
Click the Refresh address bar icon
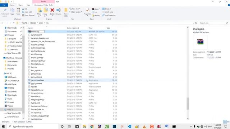click(196, 23)
